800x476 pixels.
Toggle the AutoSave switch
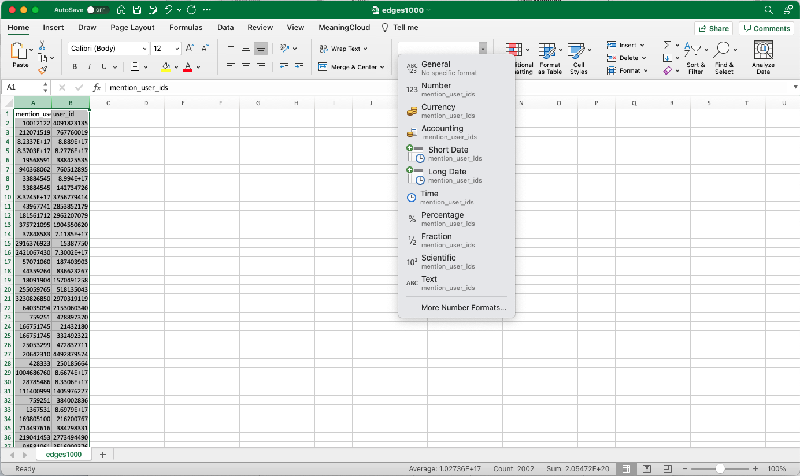tap(98, 10)
